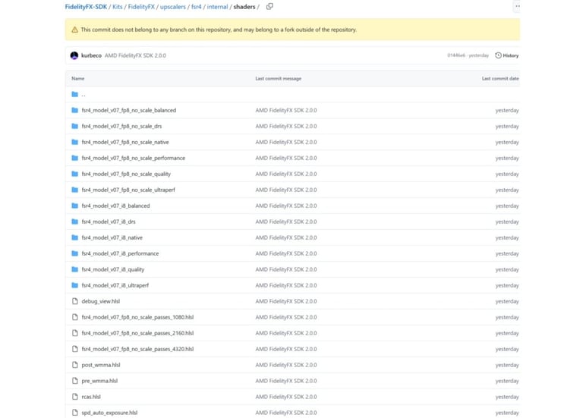Click folder icon for fsr4_model_v07_i8_native

coord(74,237)
